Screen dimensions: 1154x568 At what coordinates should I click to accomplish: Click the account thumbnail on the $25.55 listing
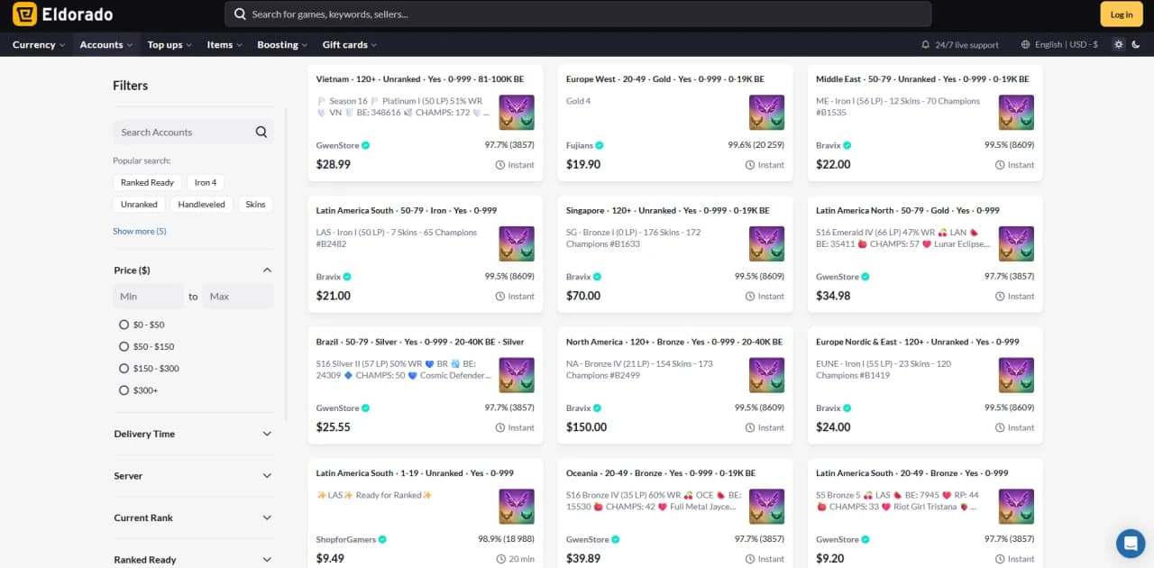(517, 375)
